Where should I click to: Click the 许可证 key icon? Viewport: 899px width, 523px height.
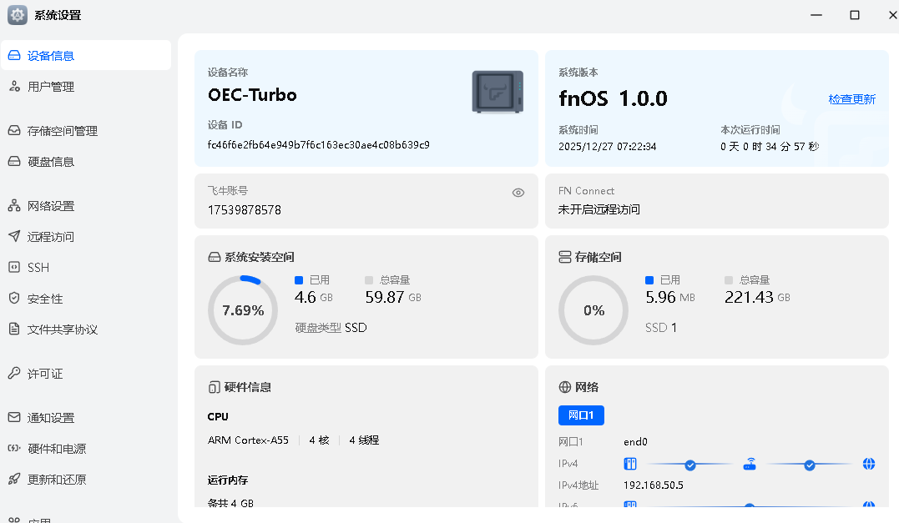pyautogui.click(x=14, y=373)
